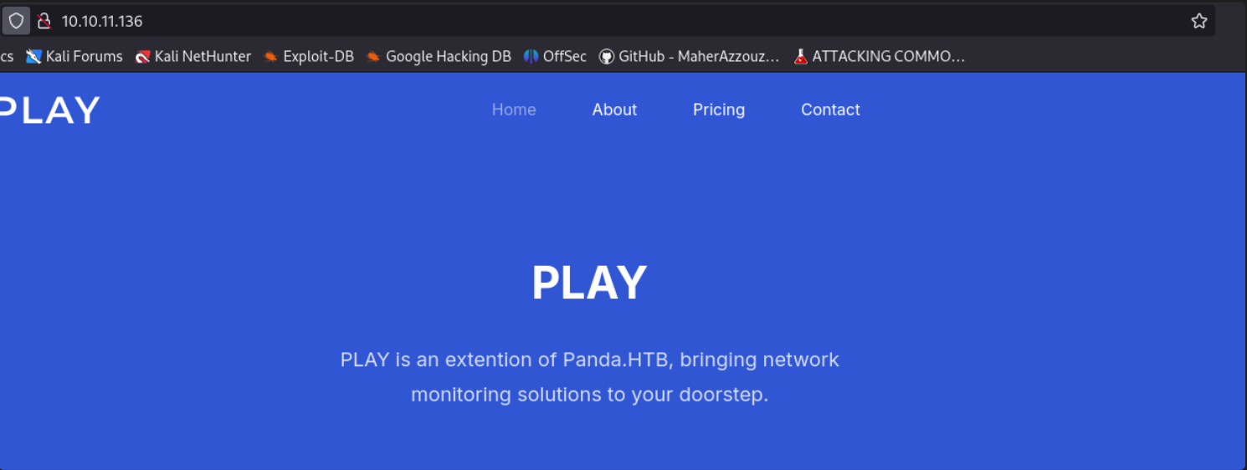Click the Kali NetHunter bookmark icon
This screenshot has width=1247, height=470.
click(x=143, y=57)
